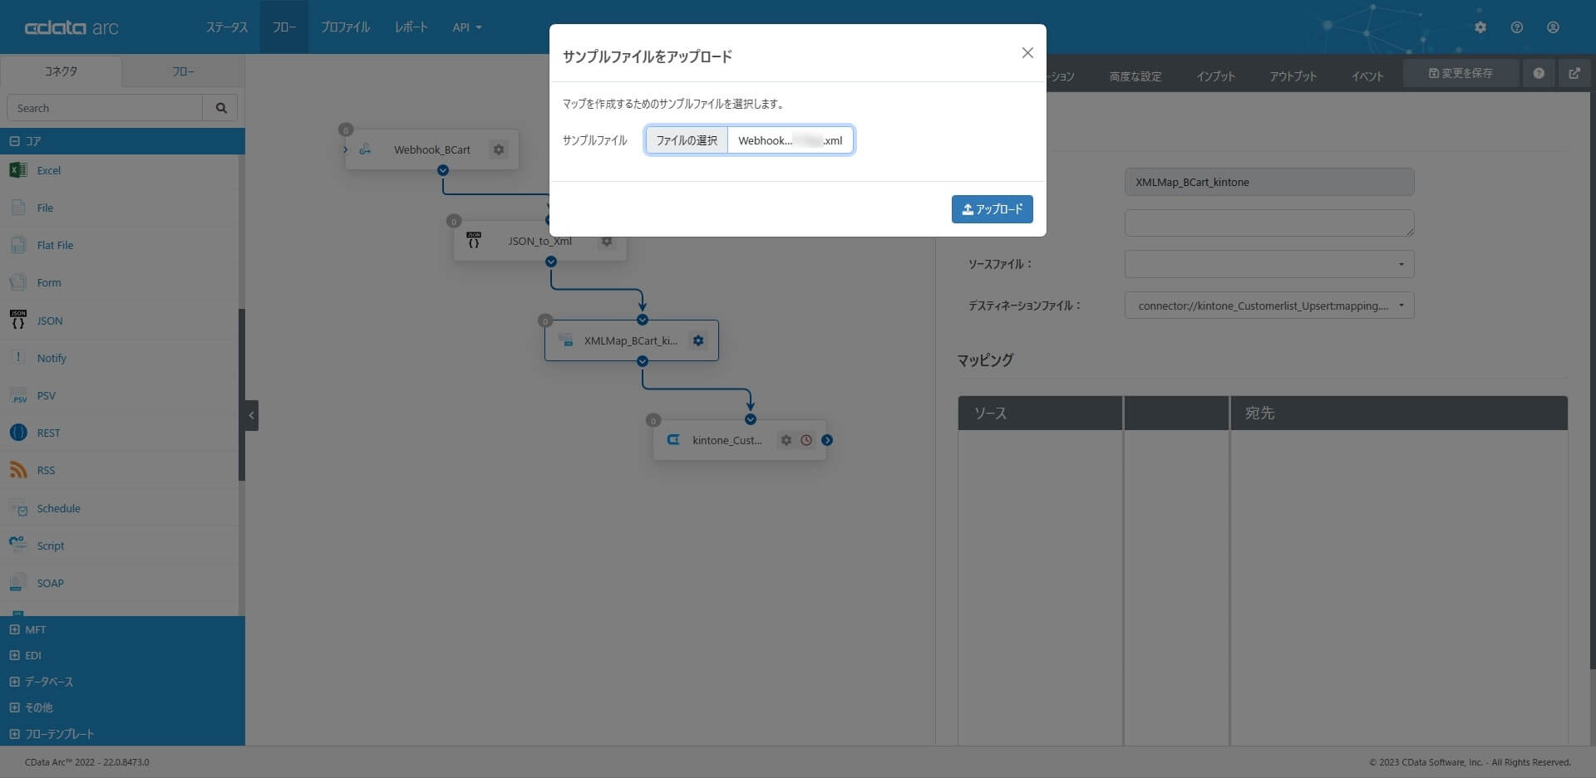Click the help question mark beside 変更を保存
The width and height of the screenshot is (1596, 778).
pyautogui.click(x=1539, y=73)
